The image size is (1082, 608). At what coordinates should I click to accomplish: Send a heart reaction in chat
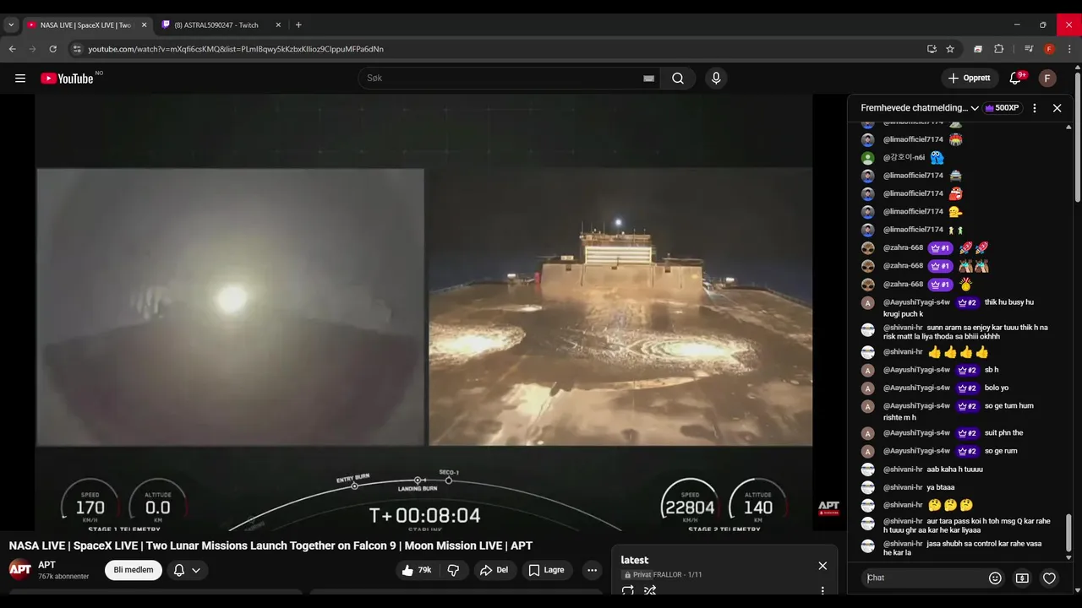(x=1049, y=578)
